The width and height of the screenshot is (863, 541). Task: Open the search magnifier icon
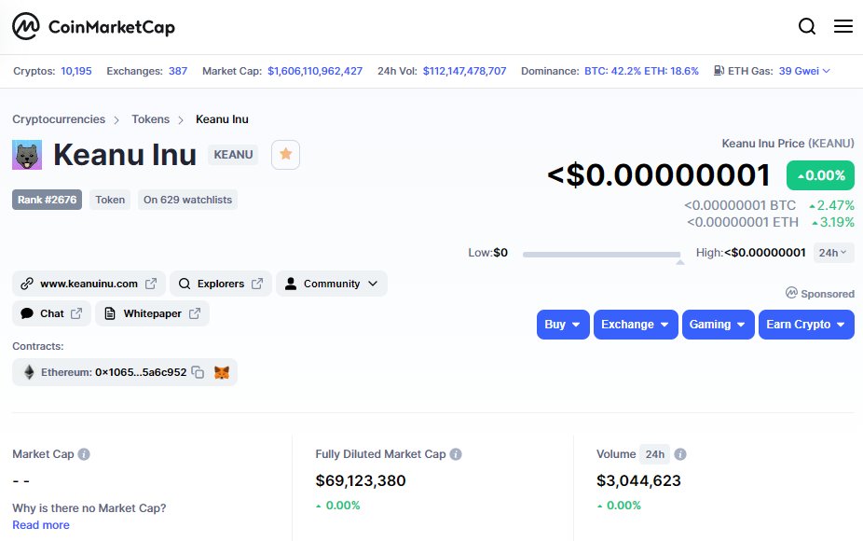[x=807, y=26]
